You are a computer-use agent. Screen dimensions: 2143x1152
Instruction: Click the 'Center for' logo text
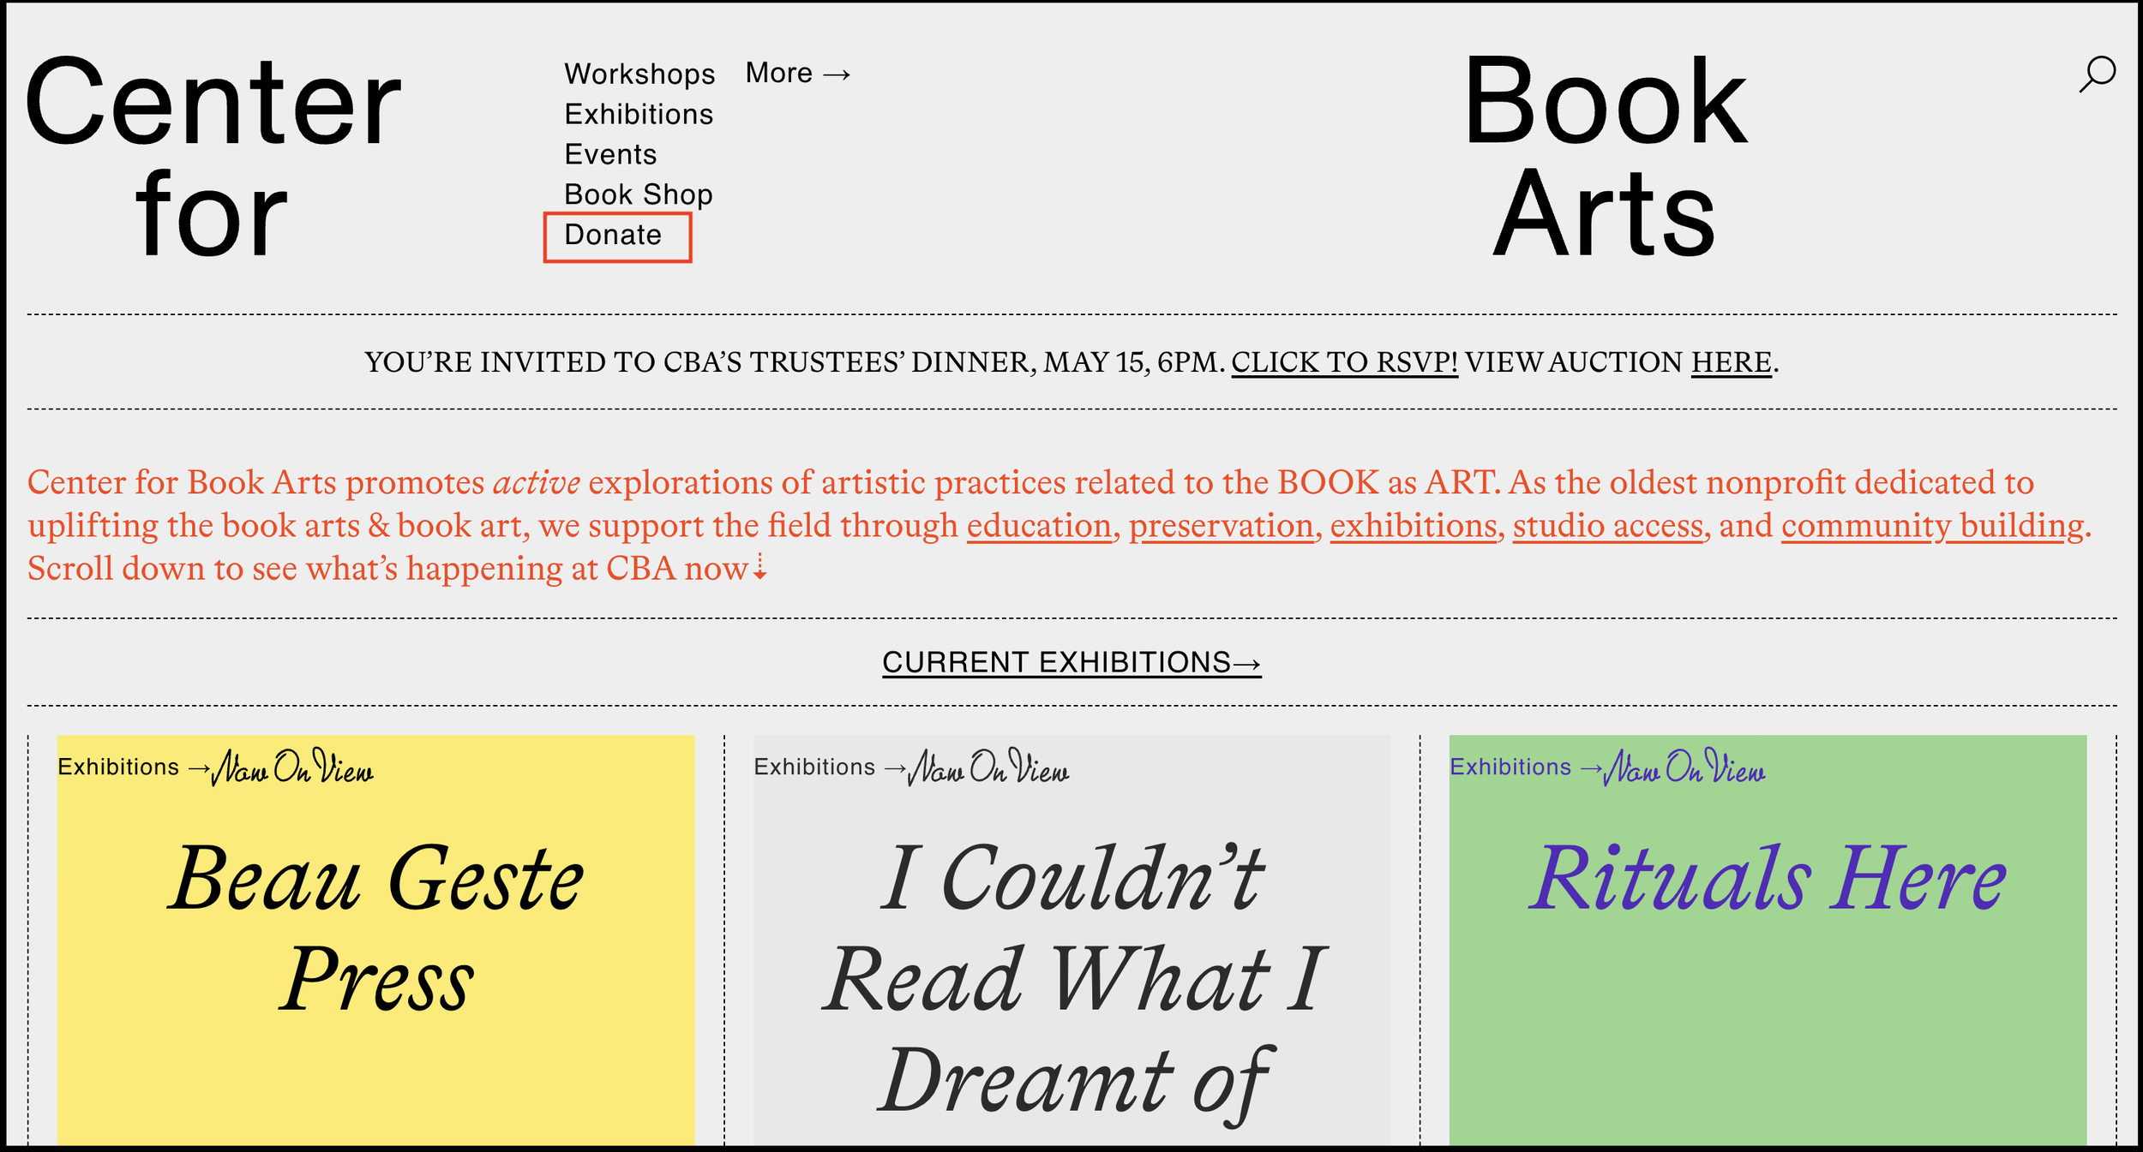point(213,156)
